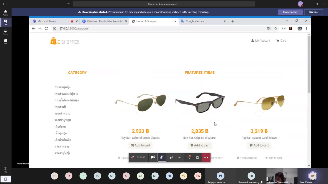328x184 pixels.
Task: Show the participants panel
Action: [x=197, y=157]
